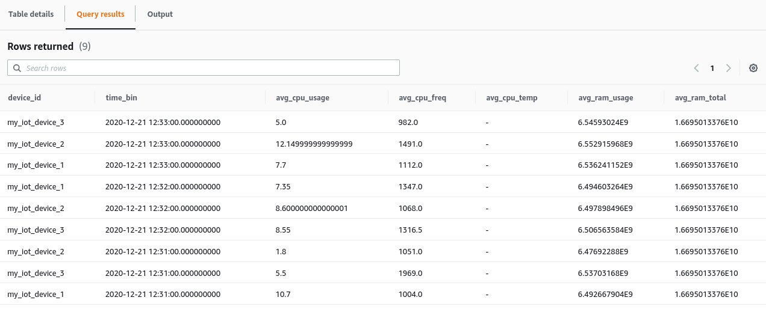Image resolution: width=766 pixels, height=321 pixels.
Task: Click the 8.600000000000001 cpu usage cell
Action: point(311,209)
